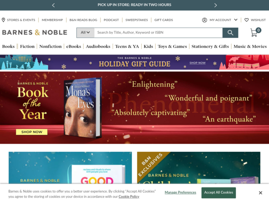This screenshot has height=202, width=269.
Task: Click Accept All Cookies button
Action: (x=219, y=193)
